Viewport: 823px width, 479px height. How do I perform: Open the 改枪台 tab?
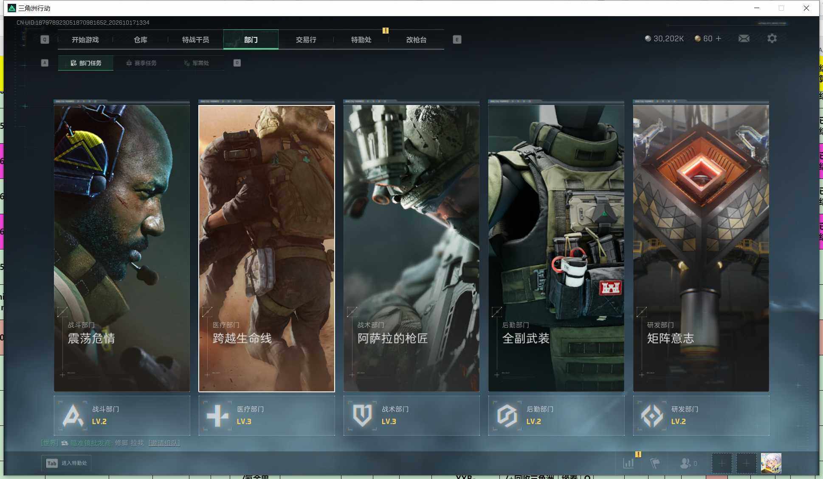(x=416, y=40)
